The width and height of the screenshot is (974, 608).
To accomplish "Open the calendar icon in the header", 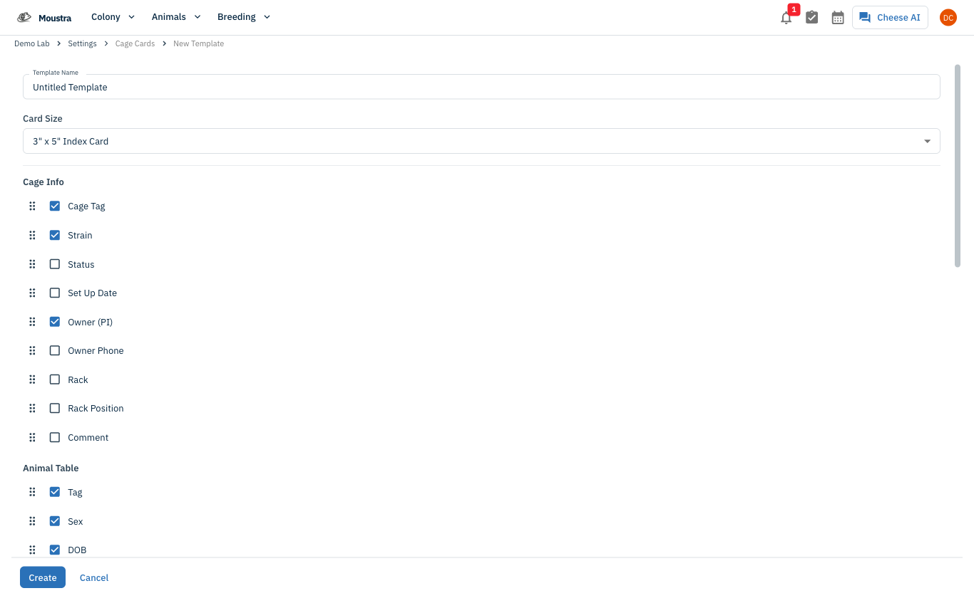I will point(838,18).
